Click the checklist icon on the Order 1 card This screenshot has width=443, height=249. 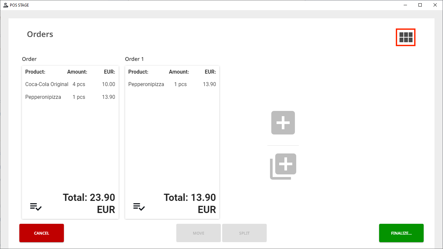pyautogui.click(x=139, y=206)
